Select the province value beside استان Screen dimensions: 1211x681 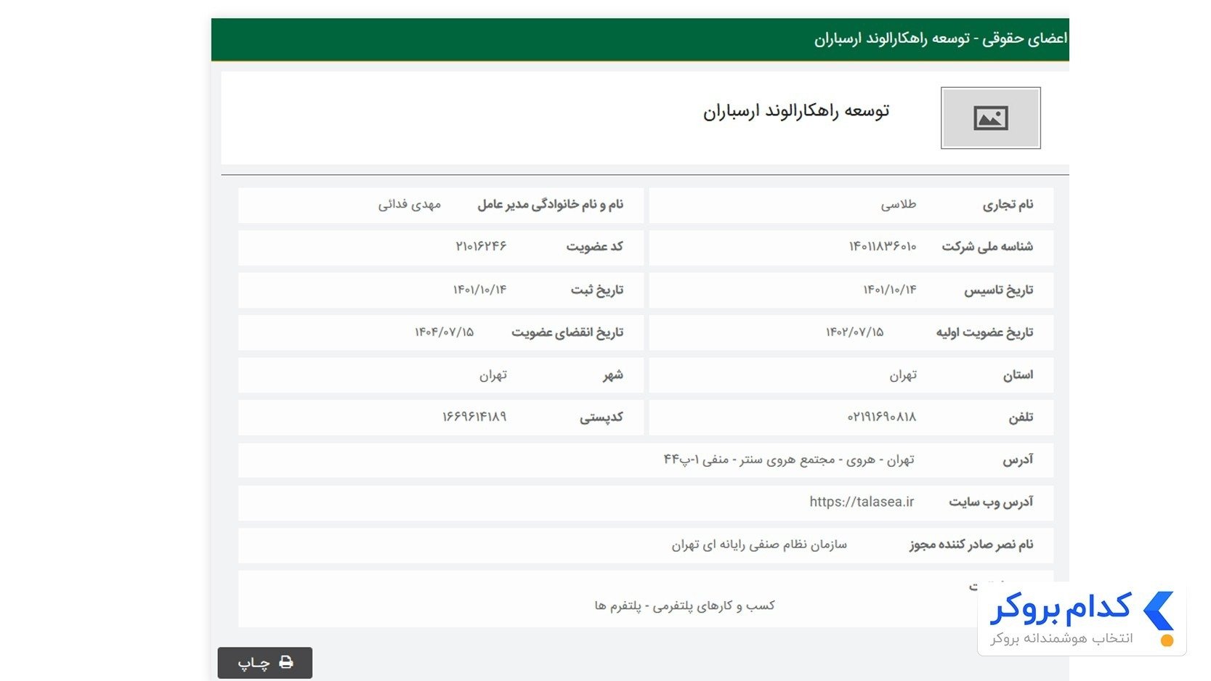pos(903,375)
